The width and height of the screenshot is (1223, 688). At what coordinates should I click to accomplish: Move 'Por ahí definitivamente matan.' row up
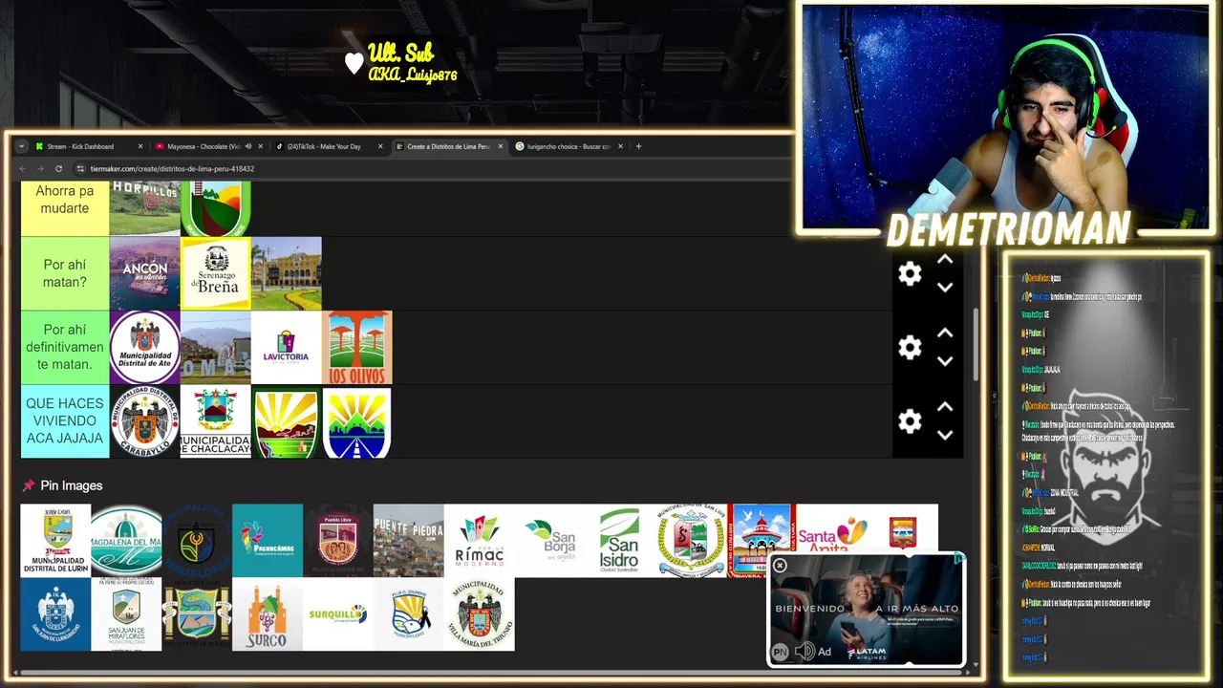(x=945, y=333)
